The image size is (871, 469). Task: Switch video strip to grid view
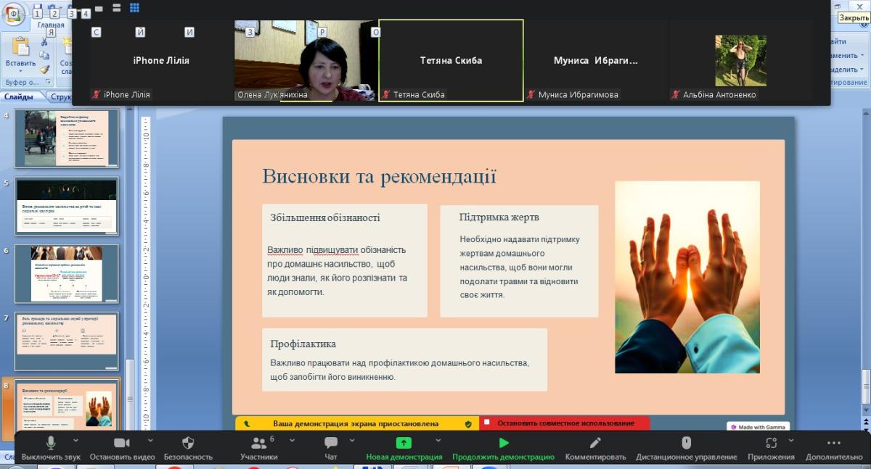[134, 8]
